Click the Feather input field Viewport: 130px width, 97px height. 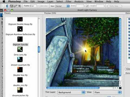click(x=34, y=6)
